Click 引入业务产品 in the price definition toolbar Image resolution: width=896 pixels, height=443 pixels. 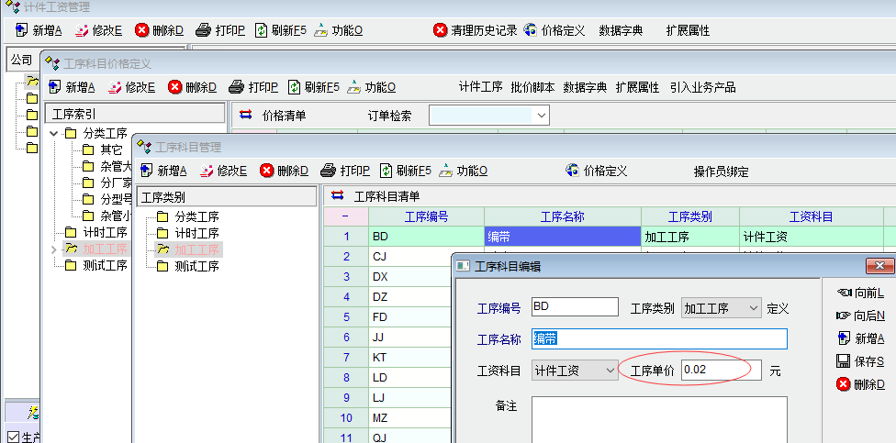pyautogui.click(x=702, y=87)
